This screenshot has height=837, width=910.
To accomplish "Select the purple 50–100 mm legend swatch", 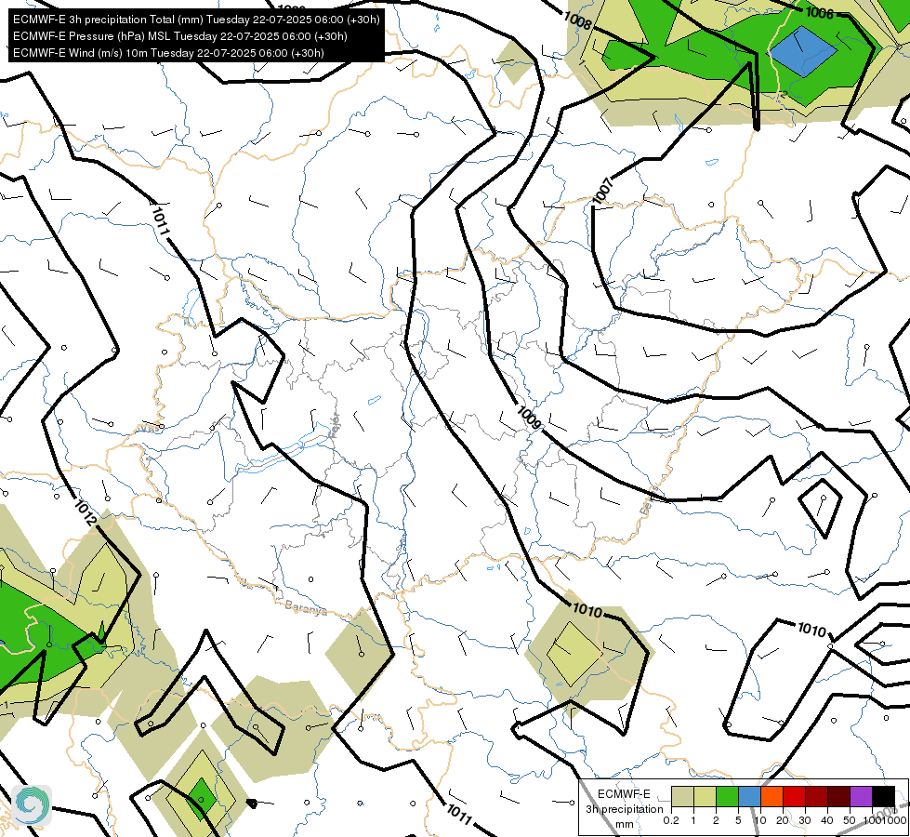I will point(861,796).
